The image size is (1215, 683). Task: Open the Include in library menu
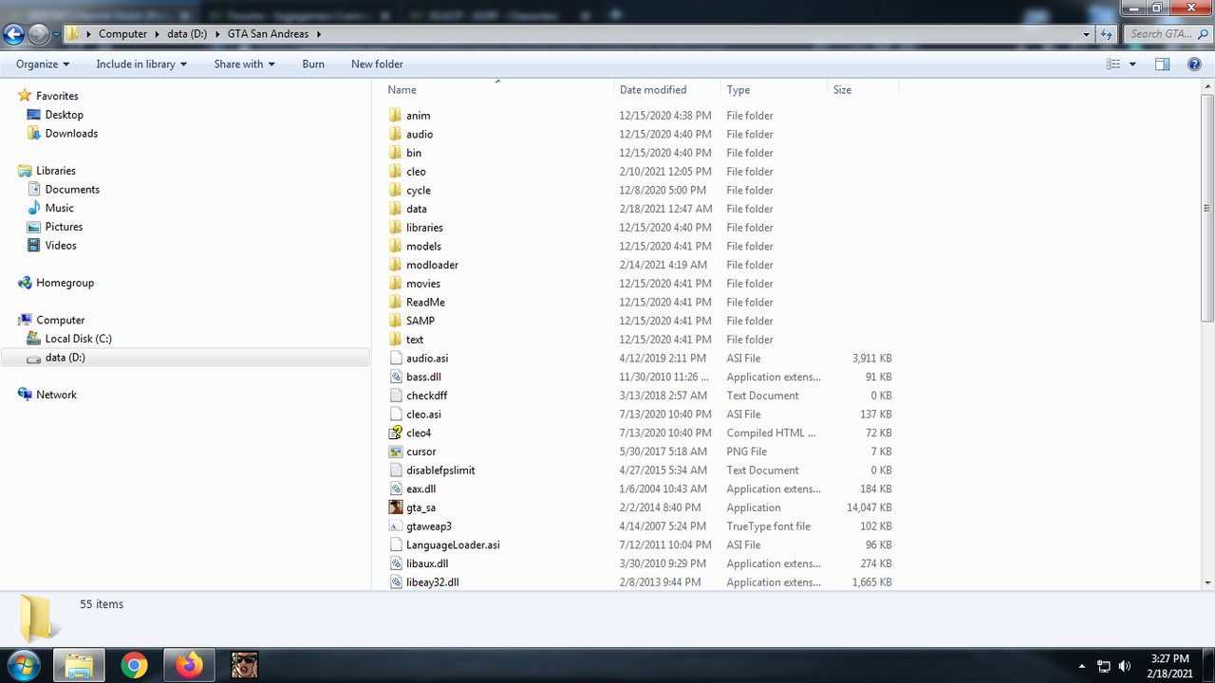(x=141, y=65)
